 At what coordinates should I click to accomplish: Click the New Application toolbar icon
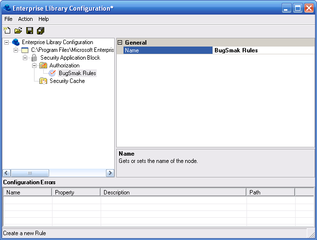coord(7,31)
